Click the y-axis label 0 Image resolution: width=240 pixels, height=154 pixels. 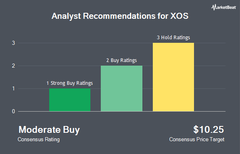[x=14, y=112]
